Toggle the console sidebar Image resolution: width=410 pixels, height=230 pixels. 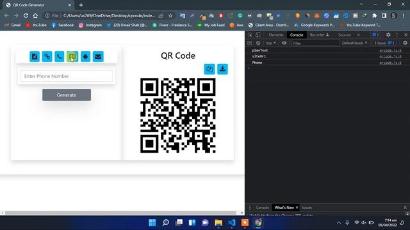(x=249, y=43)
